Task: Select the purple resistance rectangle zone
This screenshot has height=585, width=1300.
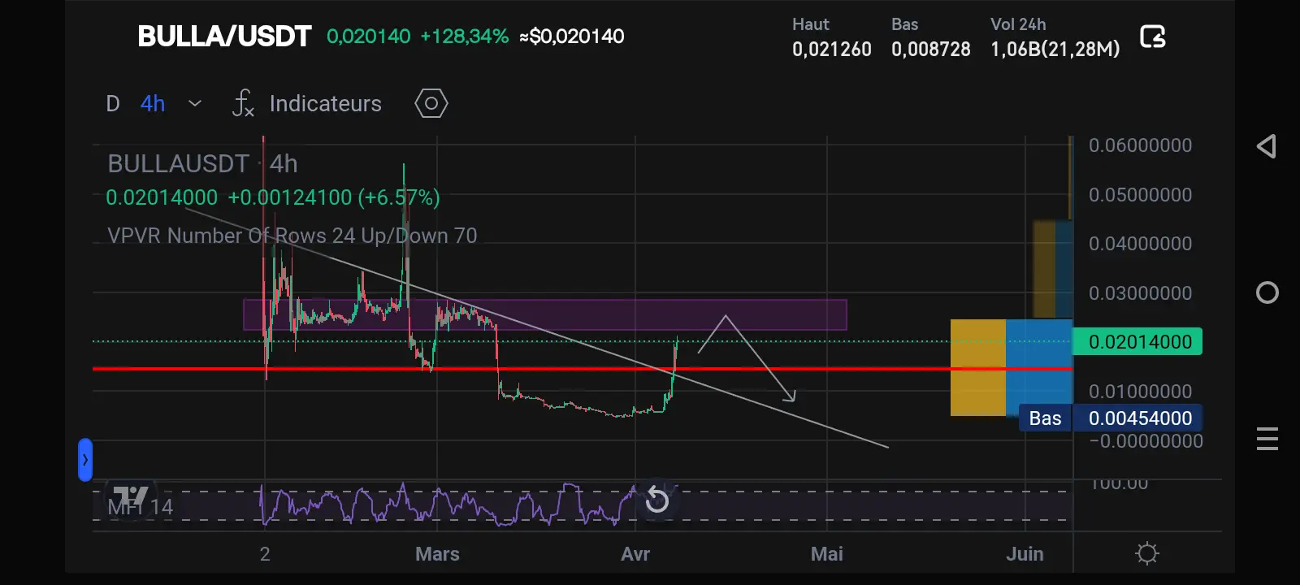Action: click(545, 315)
